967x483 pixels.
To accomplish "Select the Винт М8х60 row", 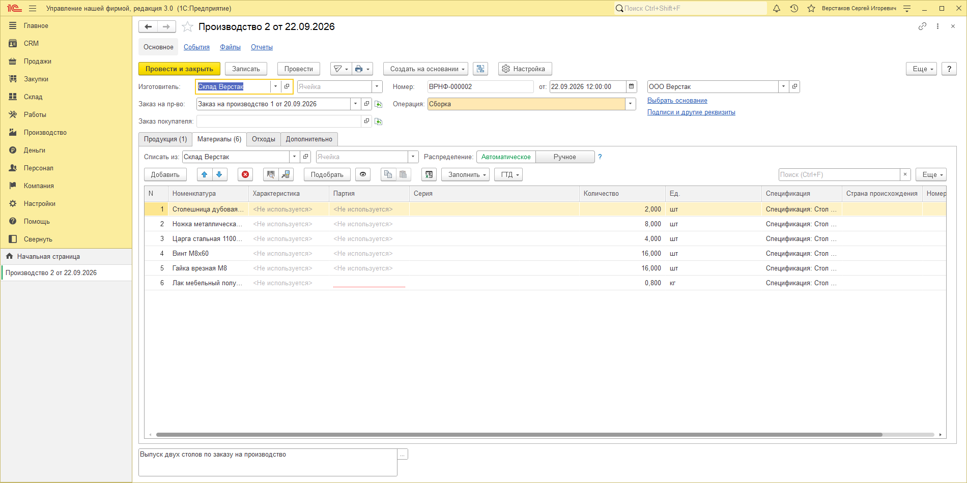I will pyautogui.click(x=545, y=253).
